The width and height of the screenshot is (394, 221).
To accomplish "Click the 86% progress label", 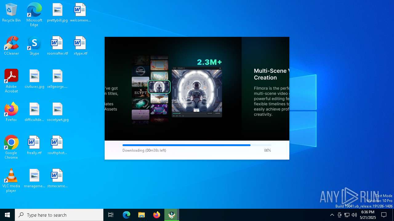I will pyautogui.click(x=267, y=150).
